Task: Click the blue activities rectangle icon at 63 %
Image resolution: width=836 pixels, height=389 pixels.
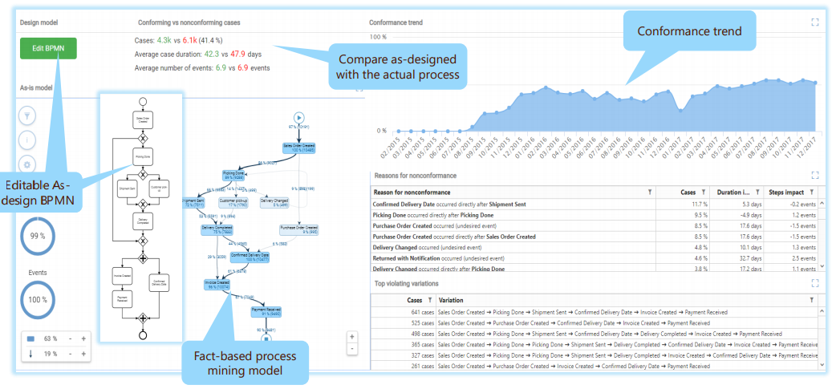Action: pyautogui.click(x=30, y=339)
